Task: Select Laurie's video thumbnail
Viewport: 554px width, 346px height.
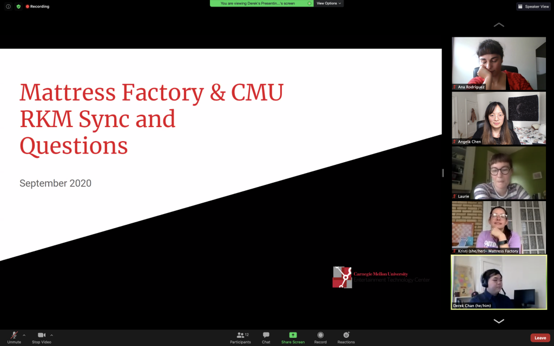Action: pyautogui.click(x=499, y=173)
